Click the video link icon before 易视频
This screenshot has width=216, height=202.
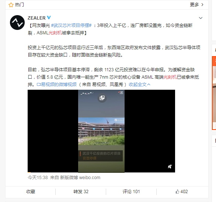pyautogui.click(x=39, y=85)
